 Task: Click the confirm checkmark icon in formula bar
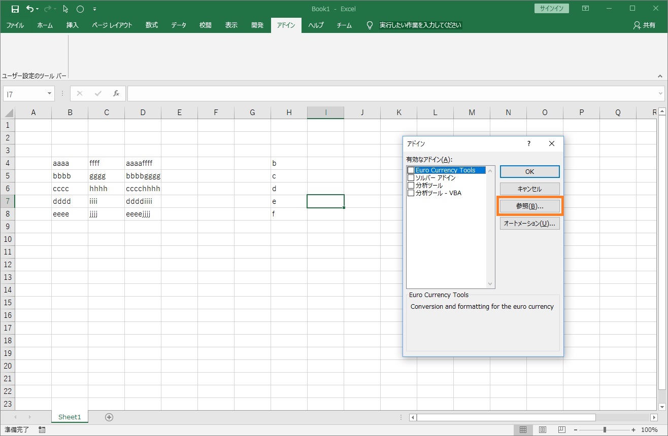[x=98, y=93]
